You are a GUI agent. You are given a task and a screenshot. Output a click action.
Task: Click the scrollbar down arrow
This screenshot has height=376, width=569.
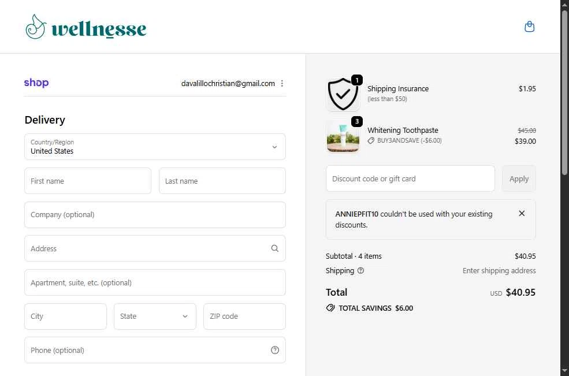coord(564,371)
